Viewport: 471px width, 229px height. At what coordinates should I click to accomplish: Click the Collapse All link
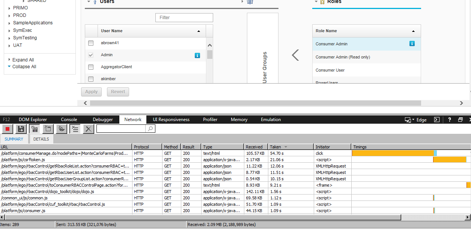point(24,67)
